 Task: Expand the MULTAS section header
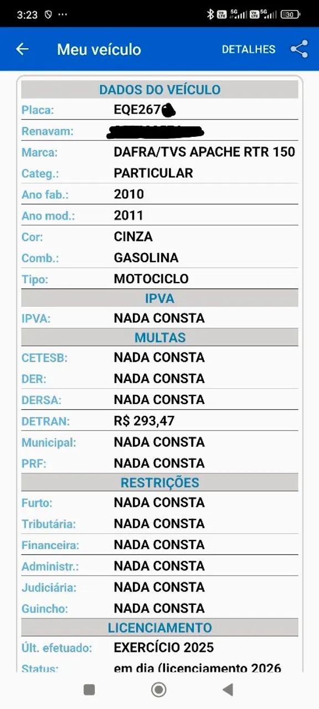[159, 337]
